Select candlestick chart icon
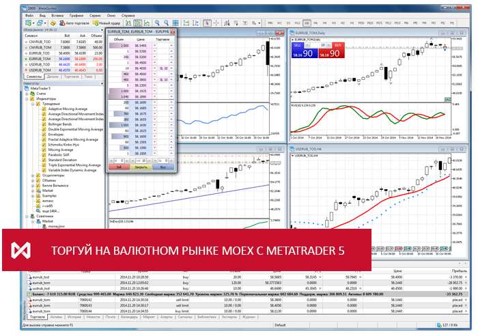The width and height of the screenshot is (478, 336). coord(138,23)
